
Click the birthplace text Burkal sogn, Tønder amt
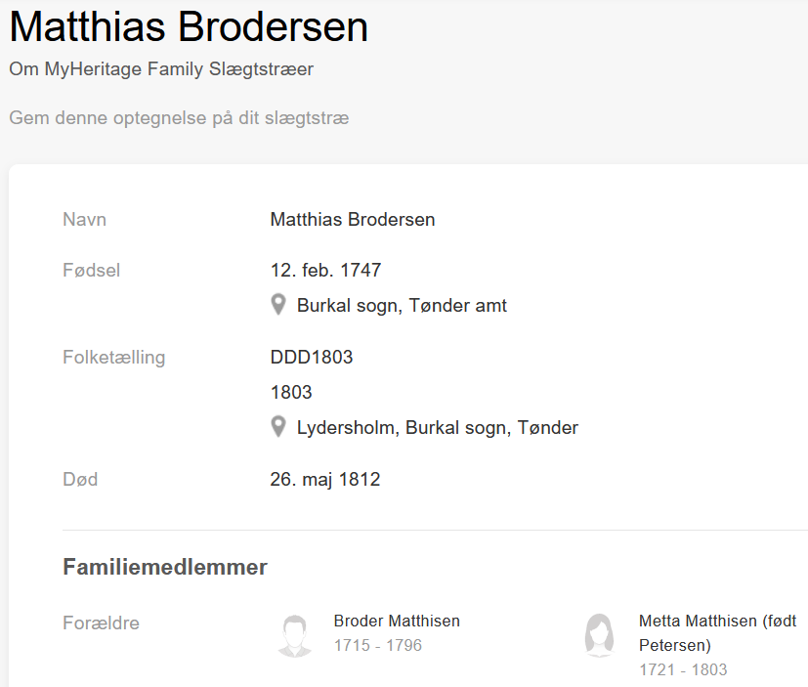click(402, 306)
